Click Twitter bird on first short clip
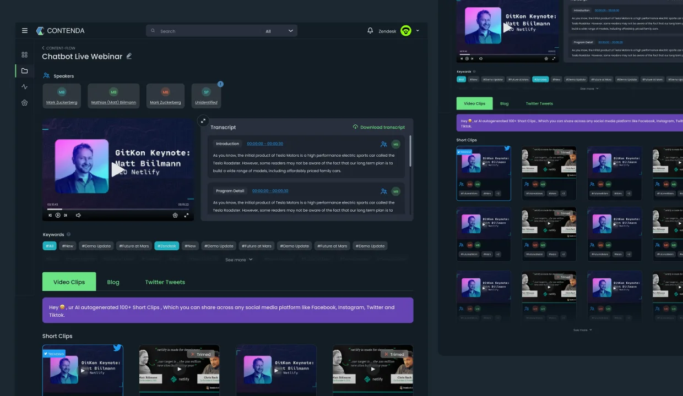This screenshot has height=396, width=683. click(x=117, y=348)
